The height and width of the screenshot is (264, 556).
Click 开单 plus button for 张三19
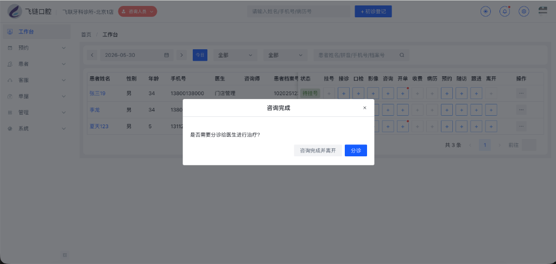click(x=403, y=93)
